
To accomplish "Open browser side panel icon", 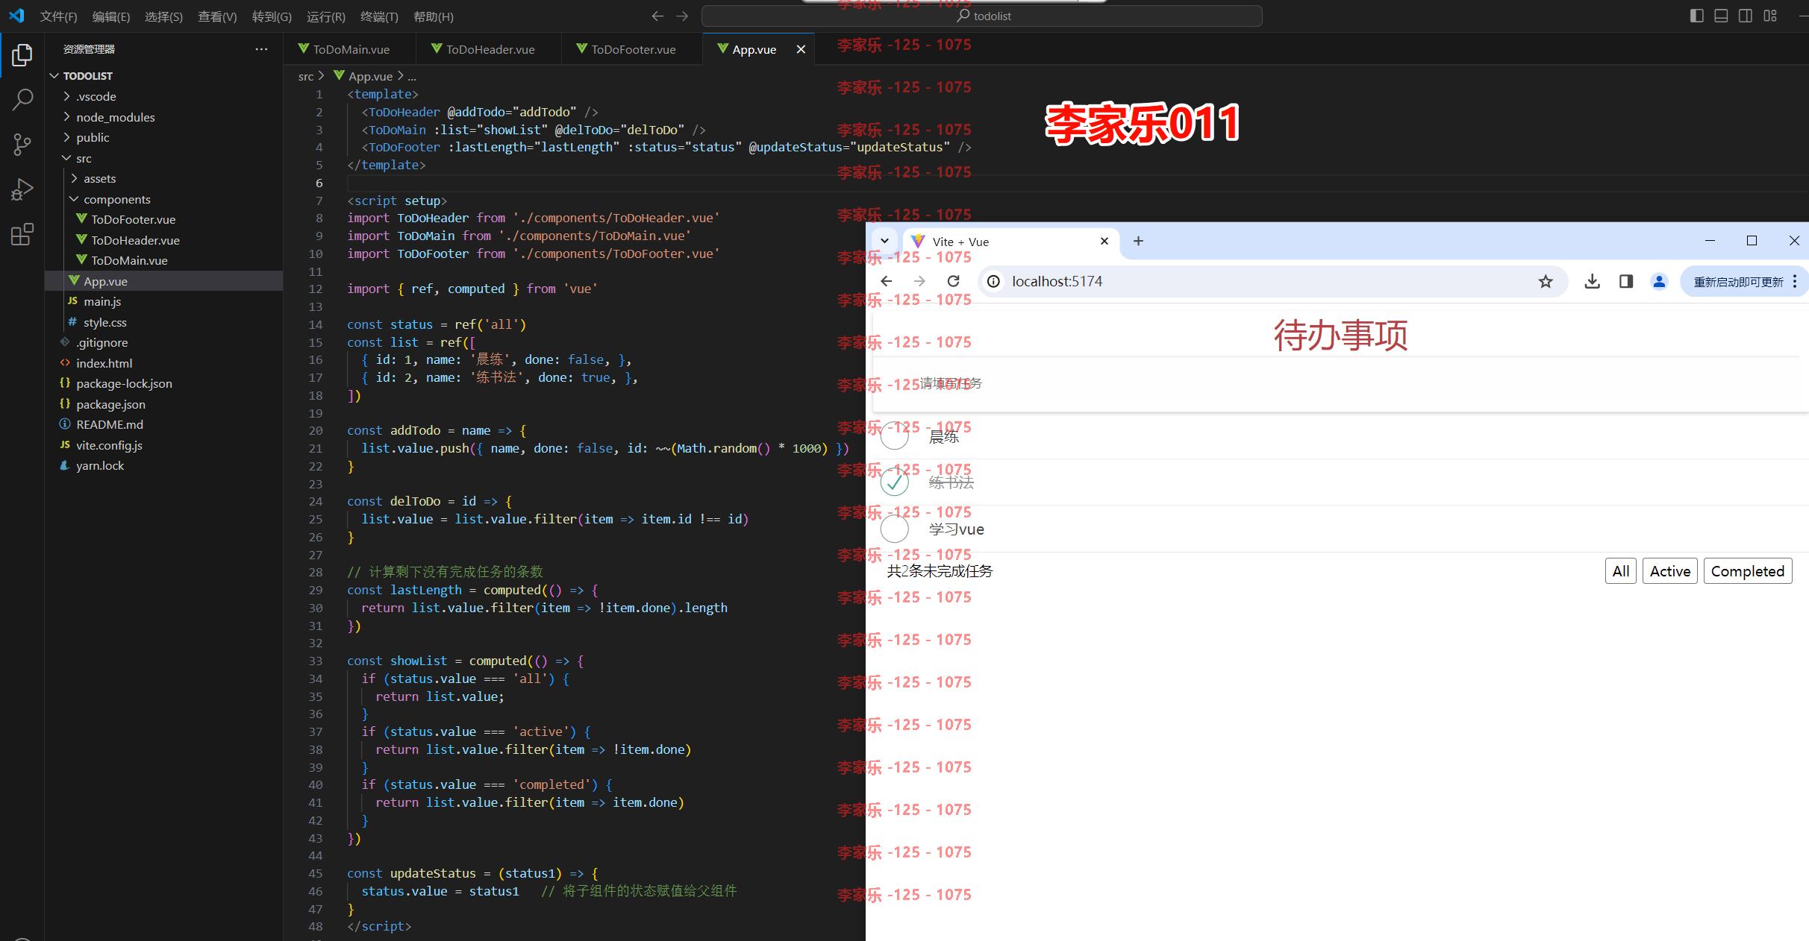I will (x=1625, y=281).
